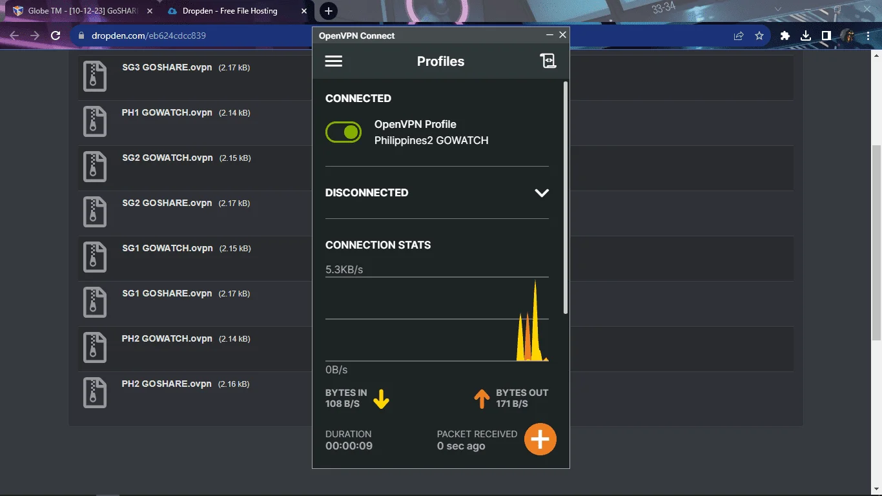Screen dimensions: 882x496
Task: Share this page from the address bar
Action: (x=739, y=36)
